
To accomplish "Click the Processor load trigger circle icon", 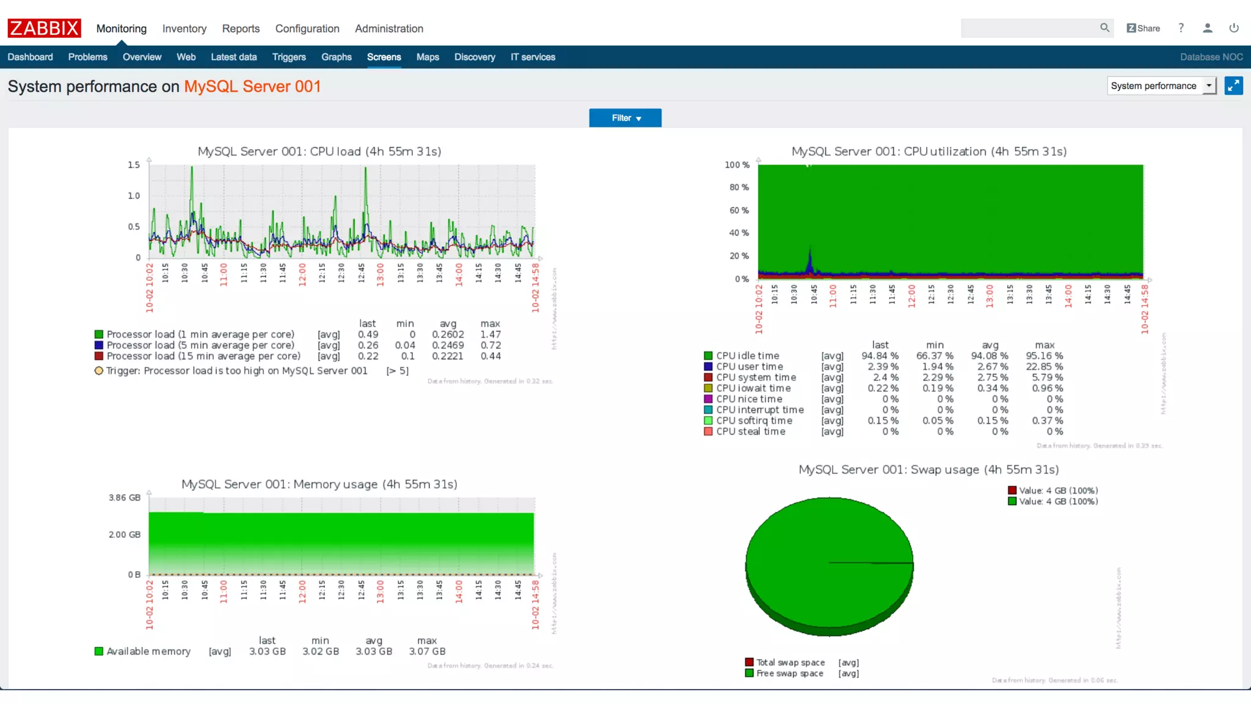I will coord(98,370).
